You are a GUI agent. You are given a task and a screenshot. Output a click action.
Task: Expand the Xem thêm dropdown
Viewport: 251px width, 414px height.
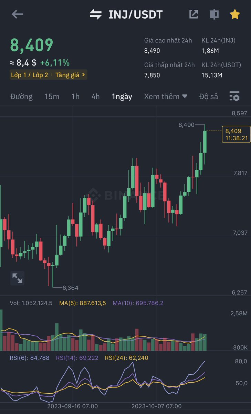[166, 96]
